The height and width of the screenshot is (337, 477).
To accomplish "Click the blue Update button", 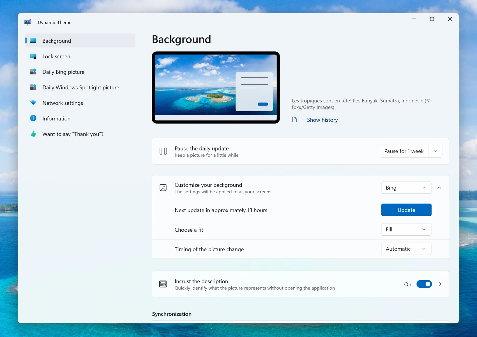I will tap(406, 210).
